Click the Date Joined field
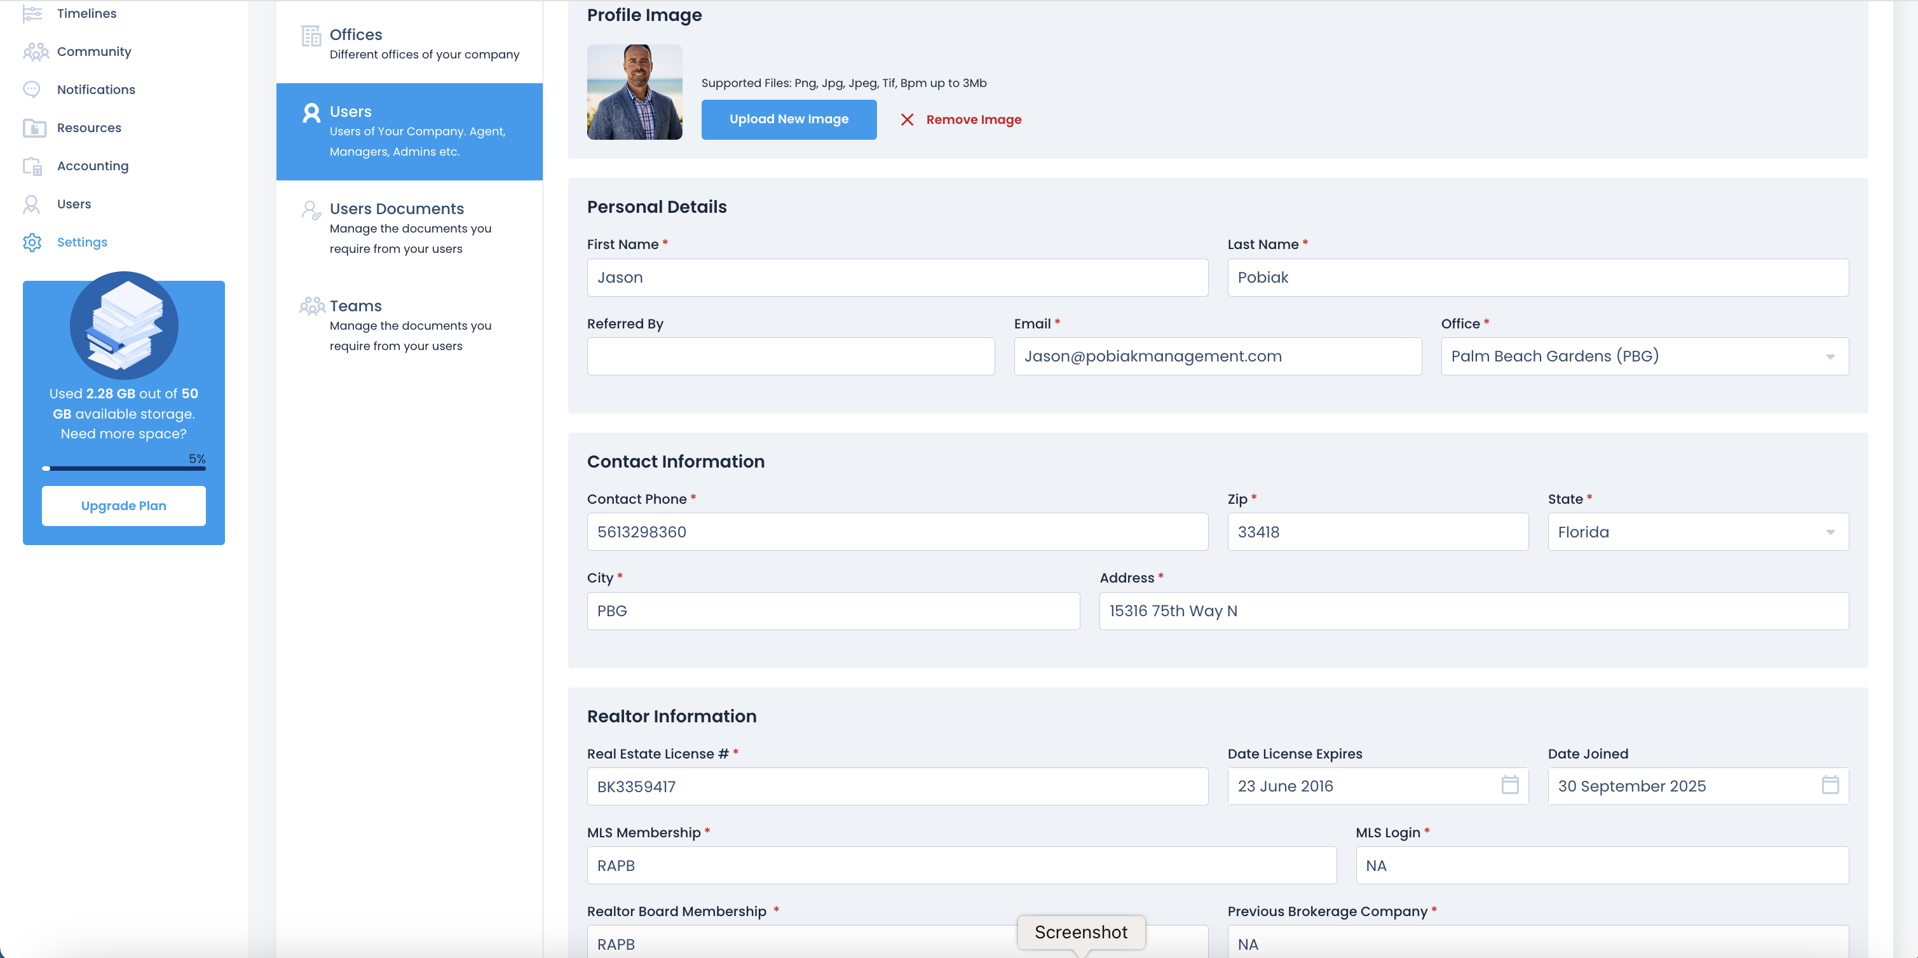1918x958 pixels. 1697,787
